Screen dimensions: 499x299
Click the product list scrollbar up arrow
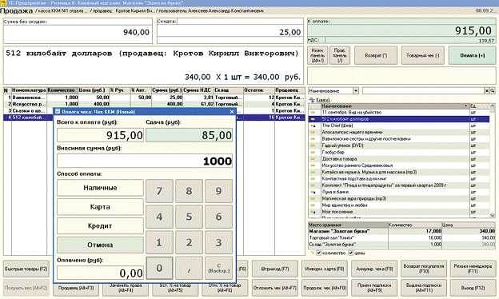(493, 106)
